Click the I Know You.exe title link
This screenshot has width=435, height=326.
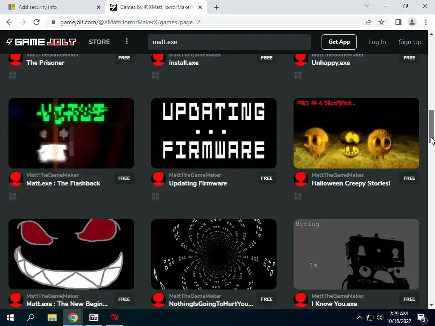[x=334, y=304]
